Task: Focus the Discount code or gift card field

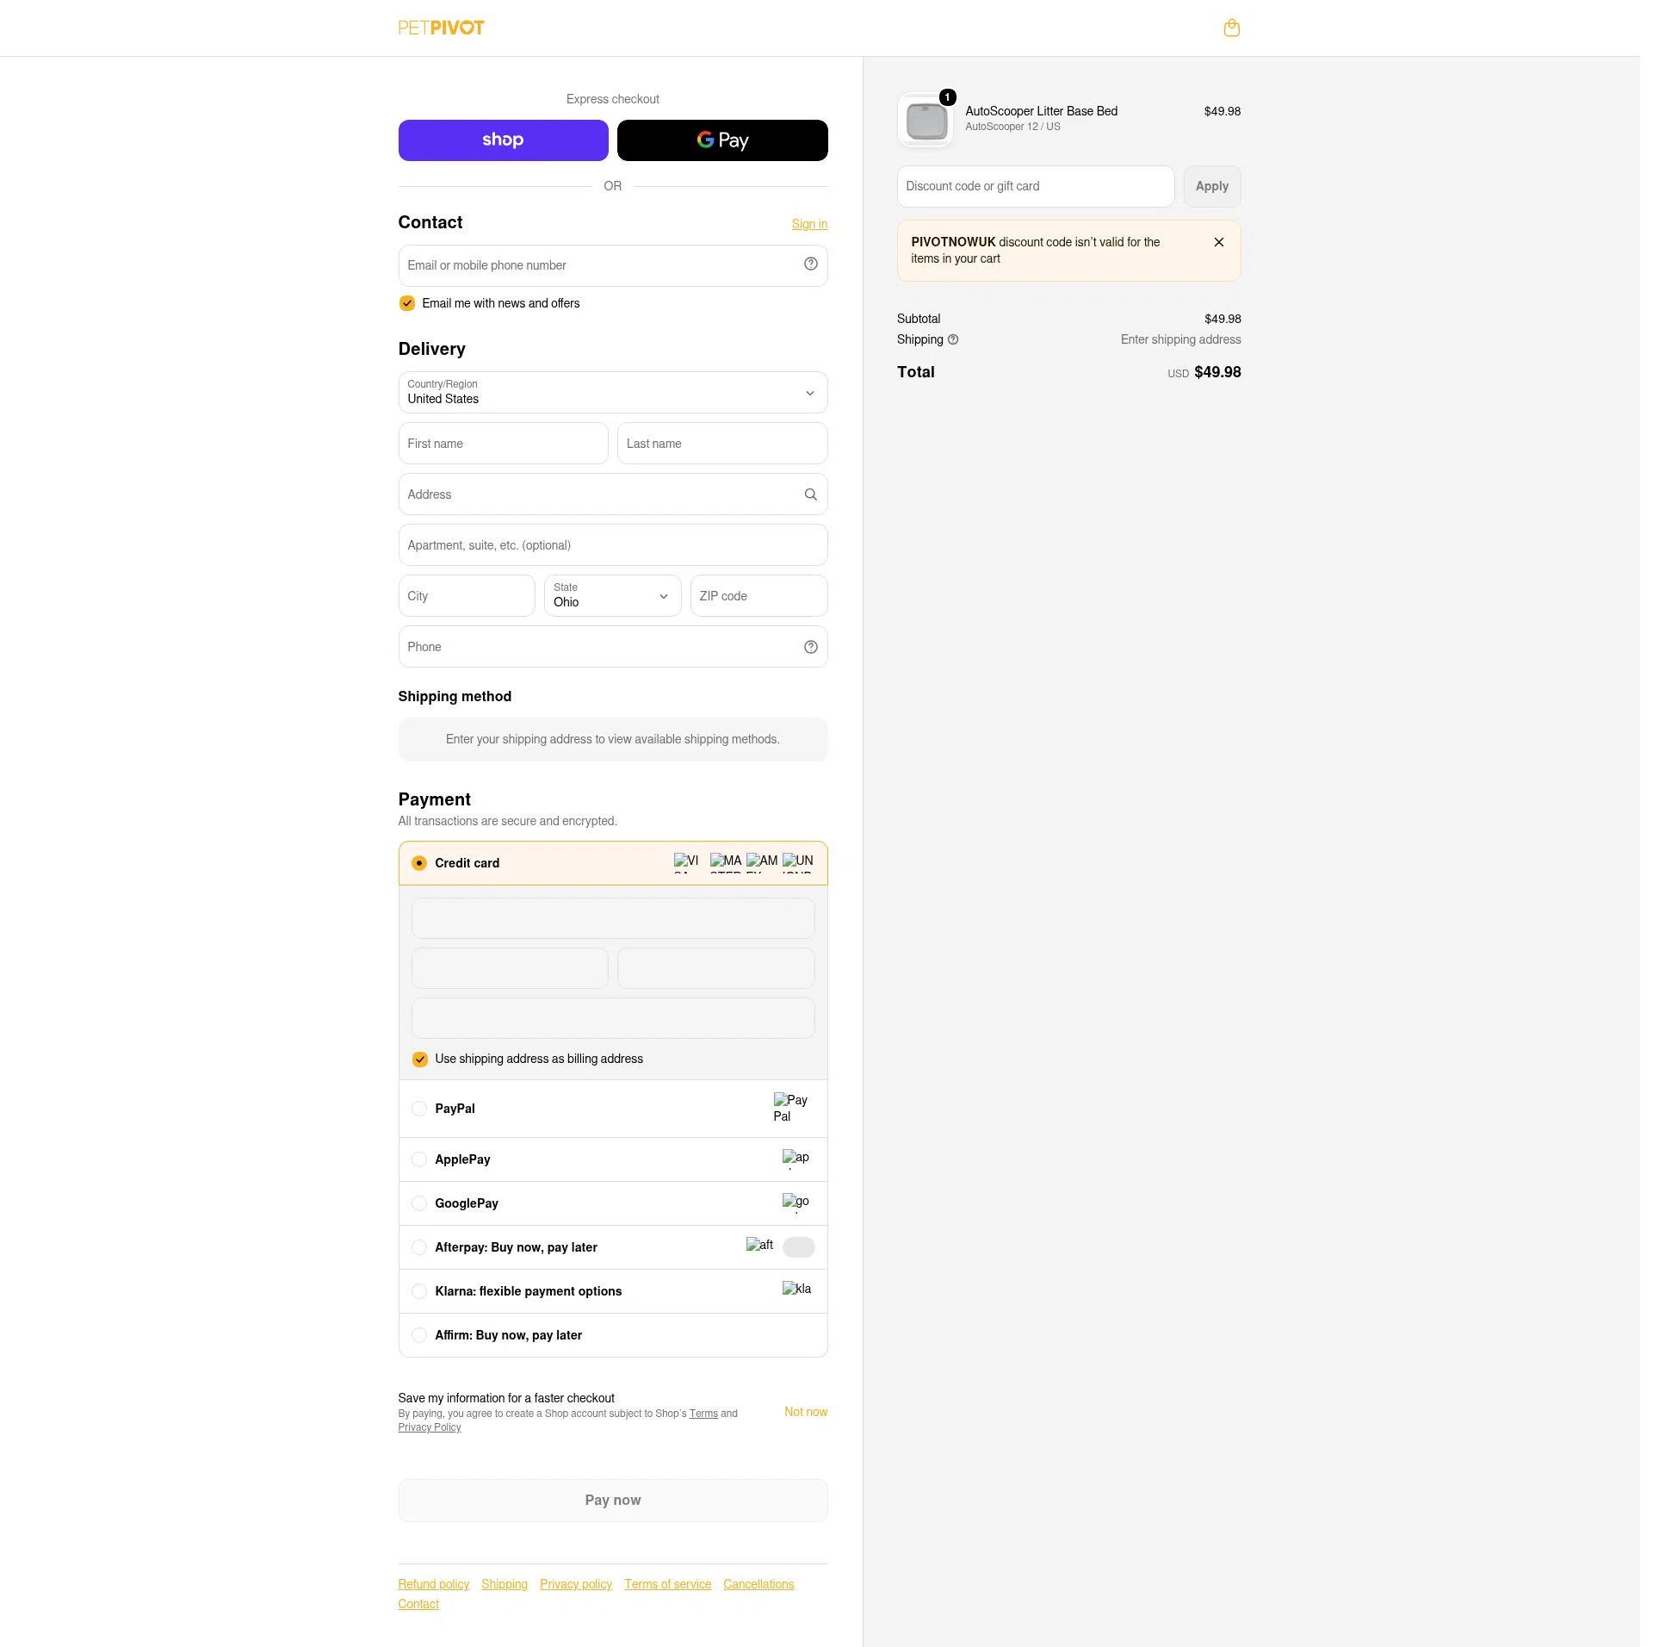Action: tap(1036, 186)
